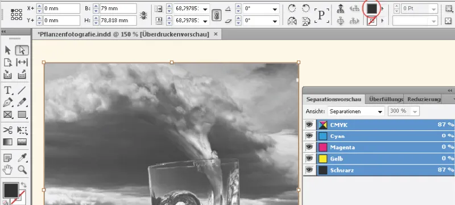Toggle visibility eye for Gelb plate
Viewport: 455px width, 205px height.
coord(309,158)
